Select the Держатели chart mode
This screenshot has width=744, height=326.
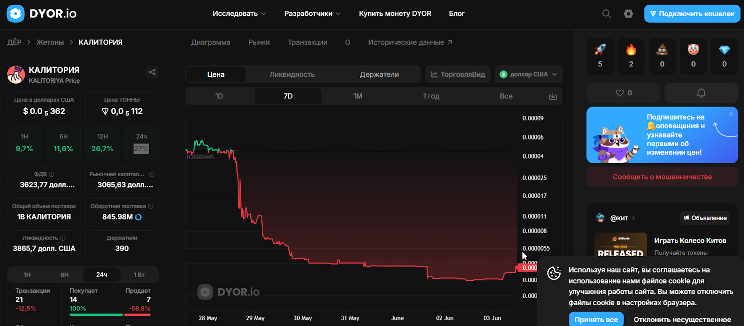tap(379, 74)
